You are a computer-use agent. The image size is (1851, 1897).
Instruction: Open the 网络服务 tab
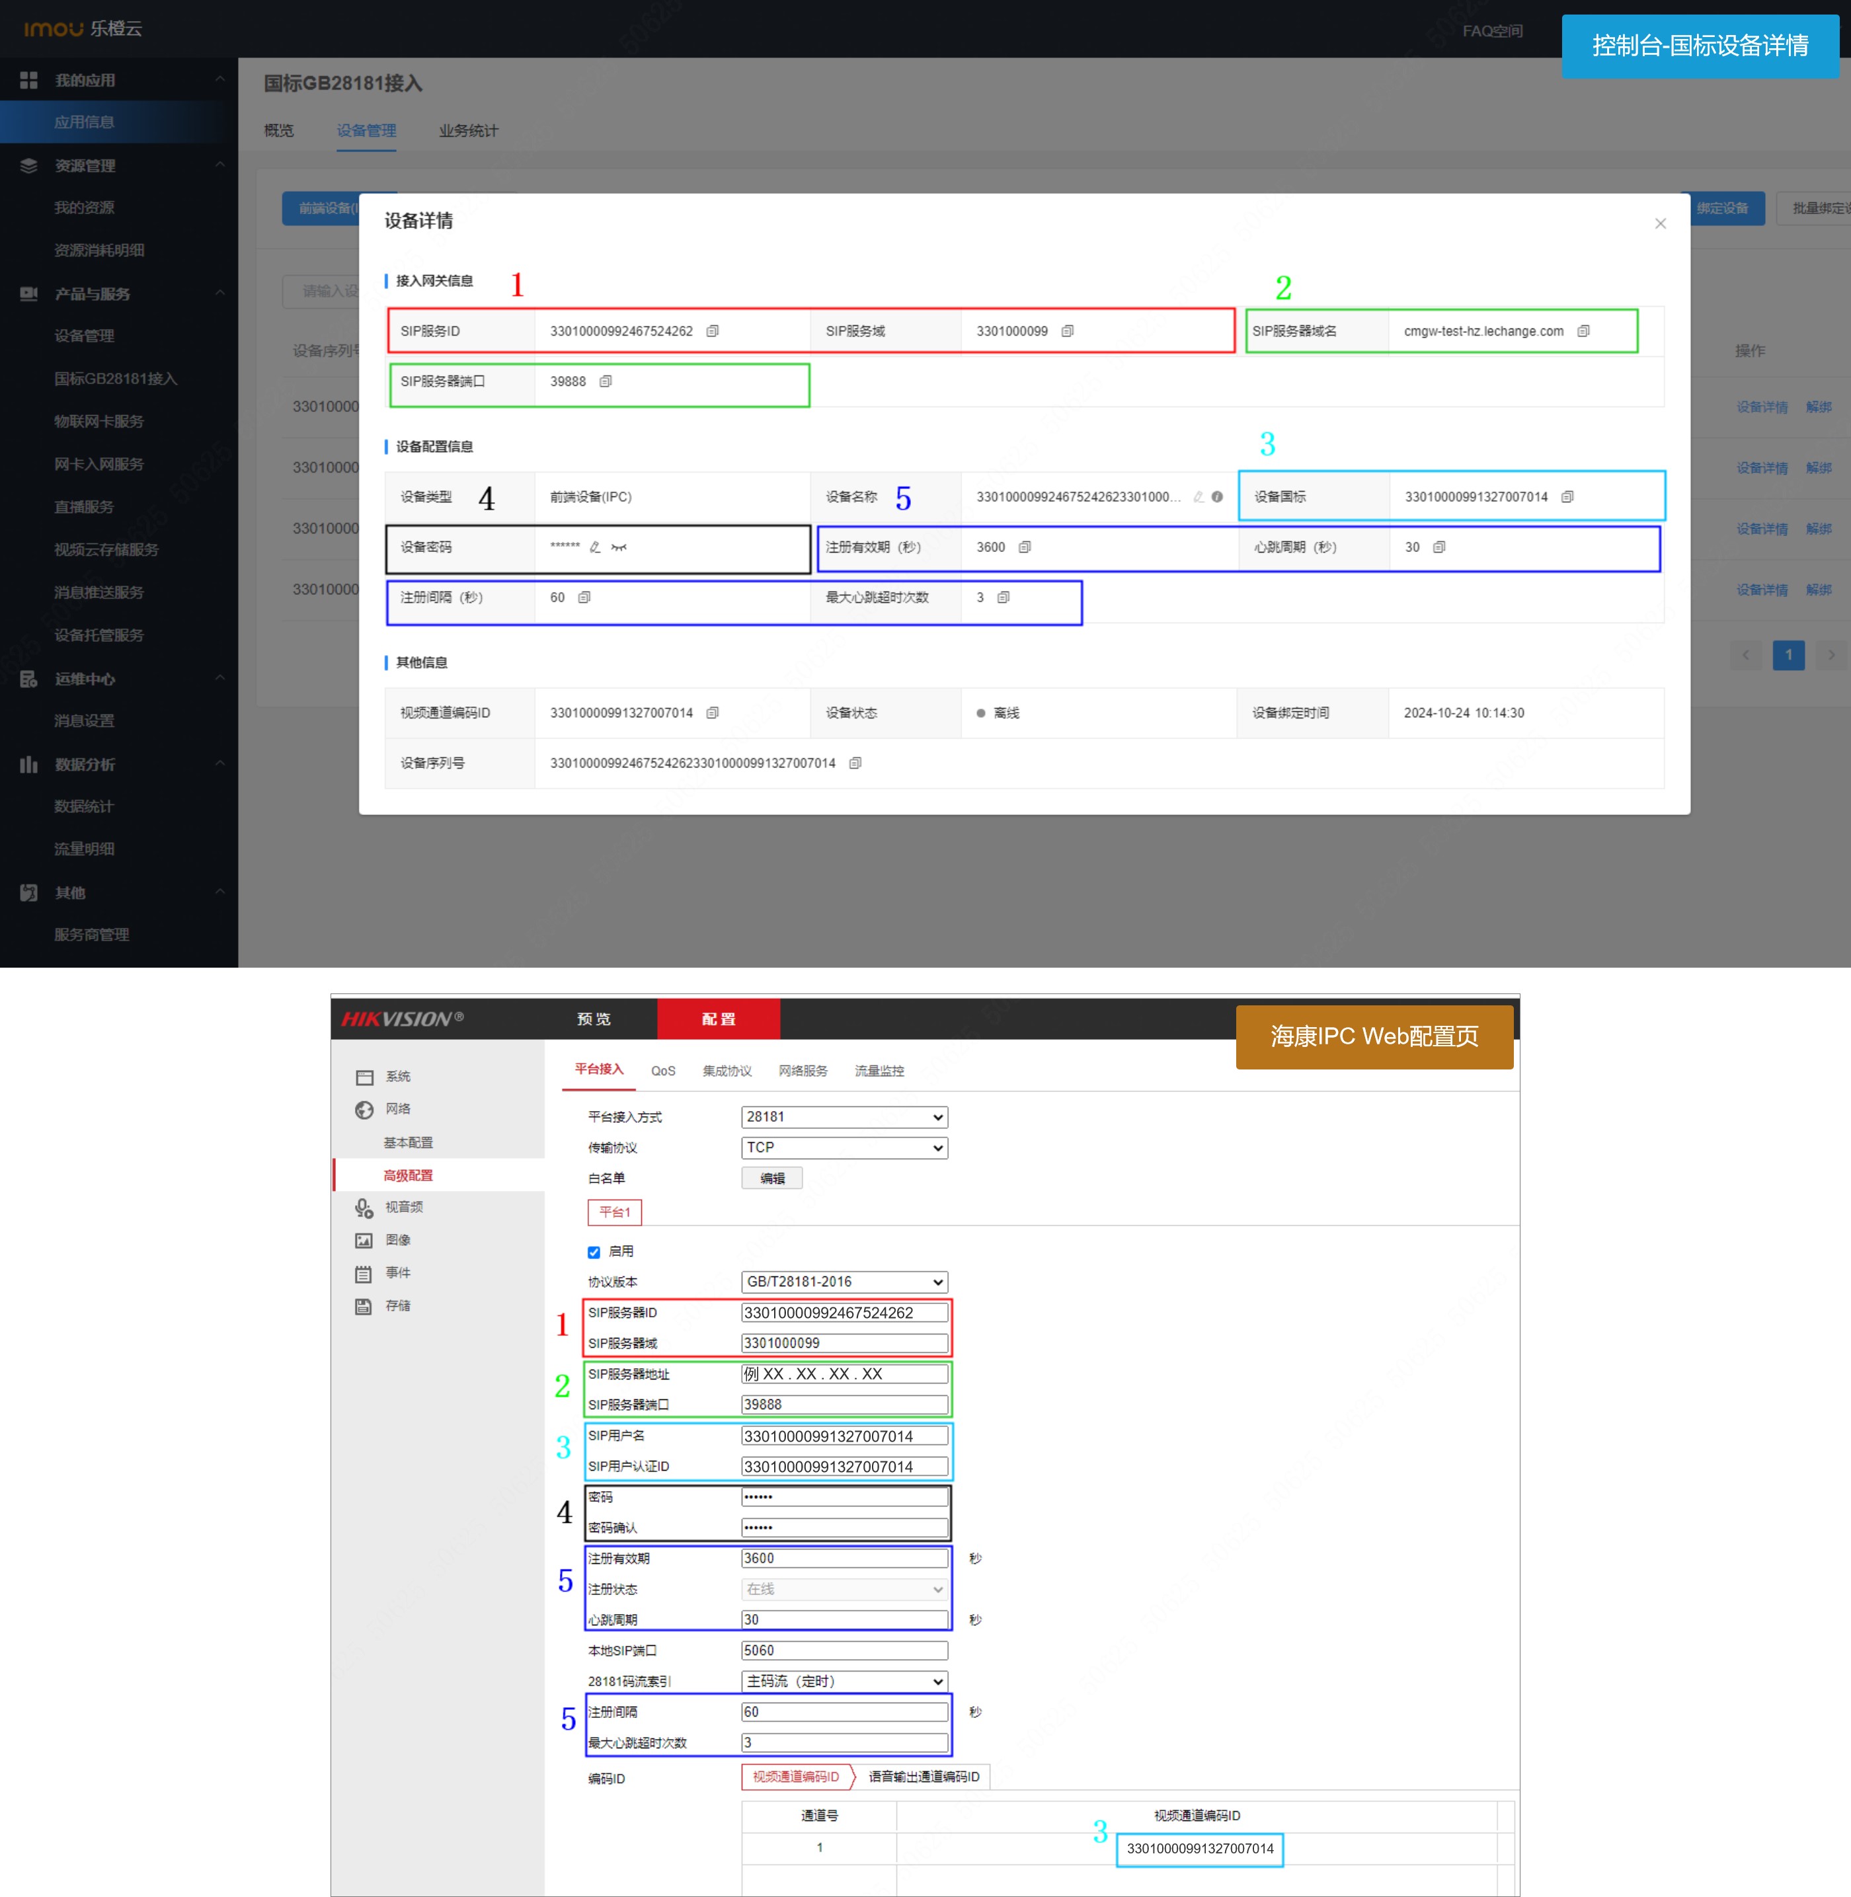point(803,1072)
